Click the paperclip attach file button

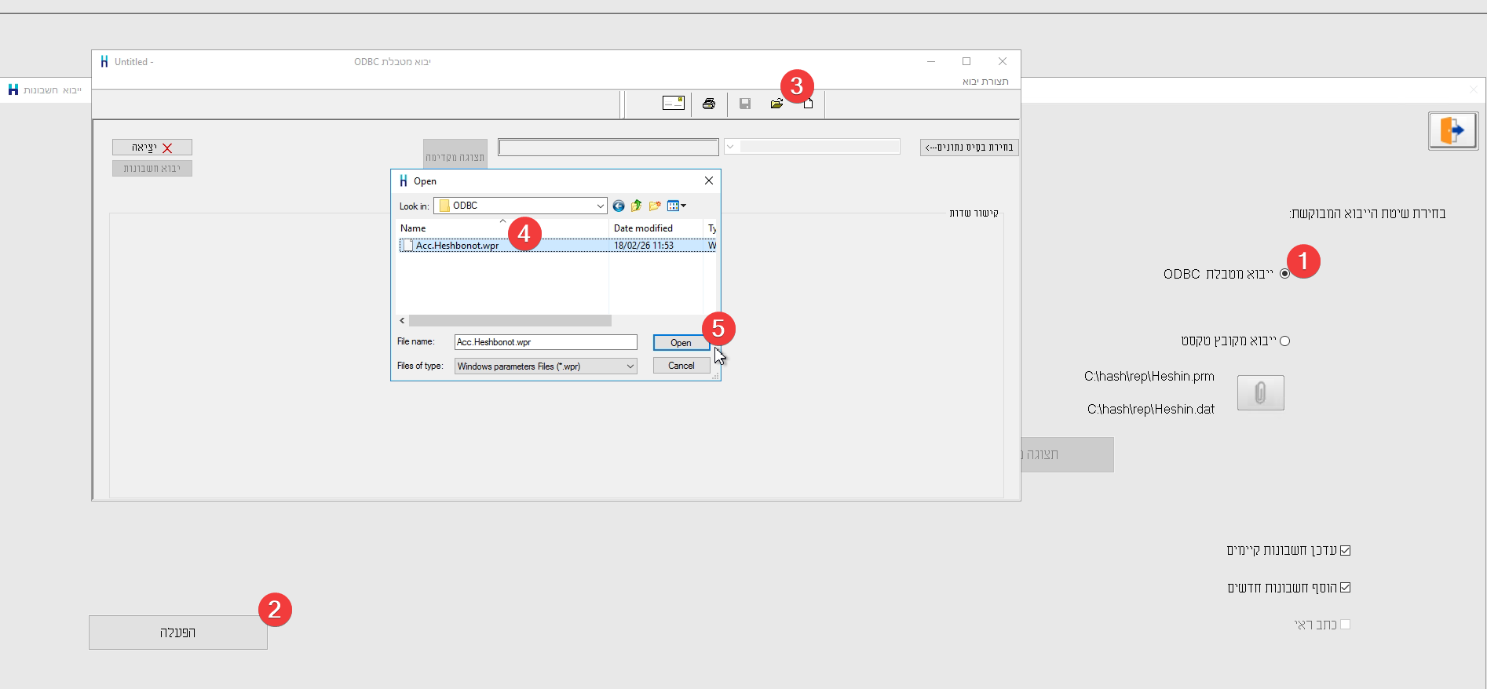(x=1260, y=392)
